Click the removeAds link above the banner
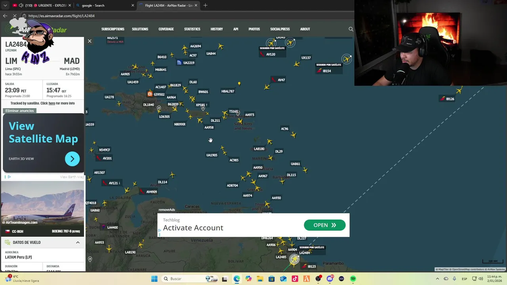The image size is (507, 285). coord(167,210)
